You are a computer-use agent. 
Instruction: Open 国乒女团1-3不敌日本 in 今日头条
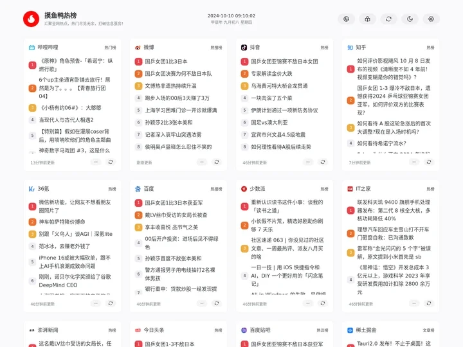(170, 344)
